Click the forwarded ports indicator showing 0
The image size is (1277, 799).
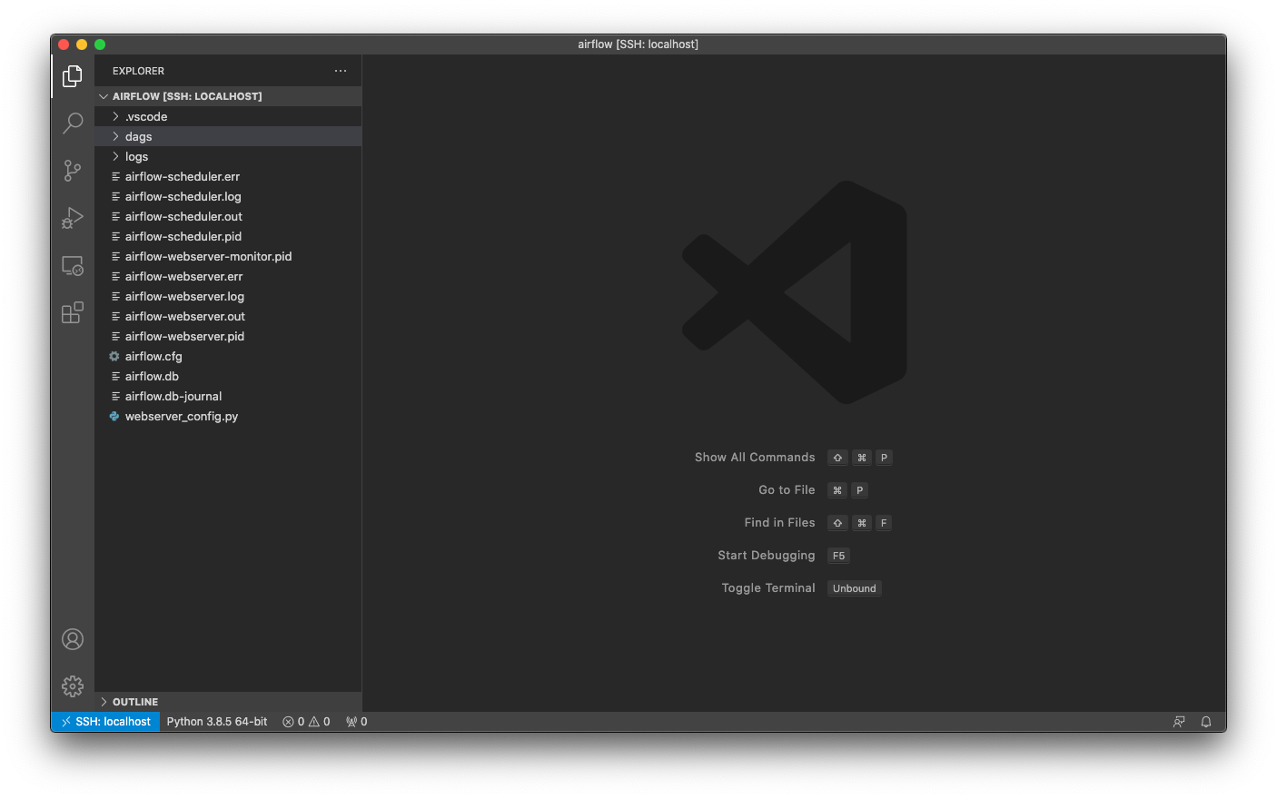tap(356, 722)
